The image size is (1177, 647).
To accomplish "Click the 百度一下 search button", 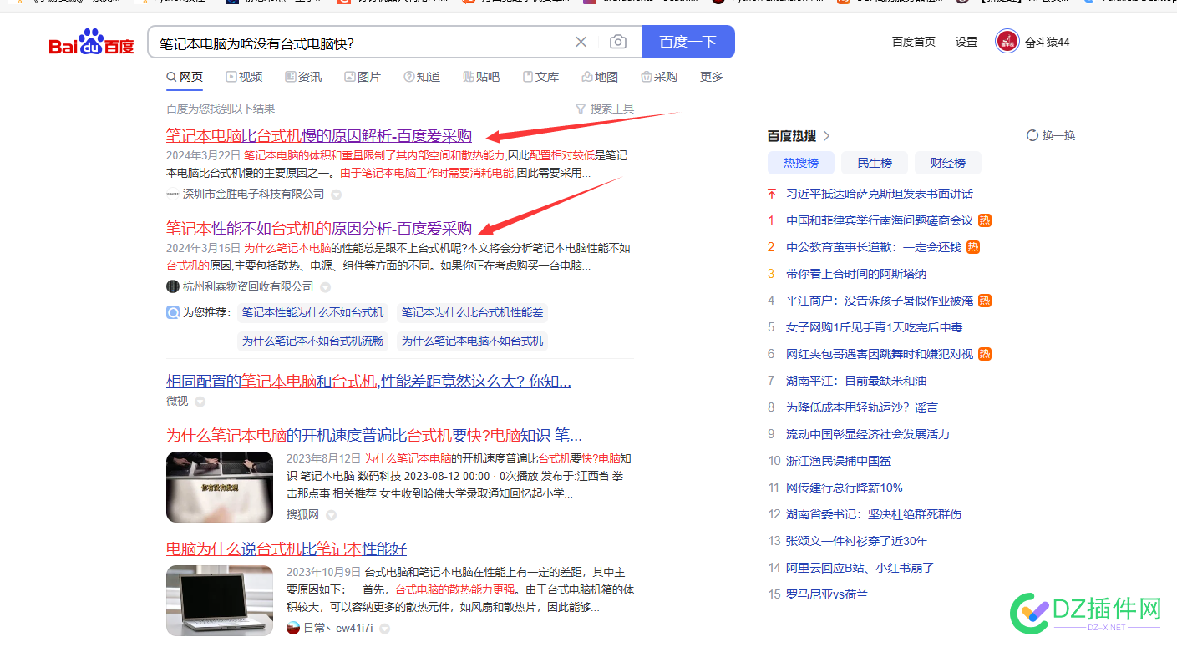I will [688, 42].
